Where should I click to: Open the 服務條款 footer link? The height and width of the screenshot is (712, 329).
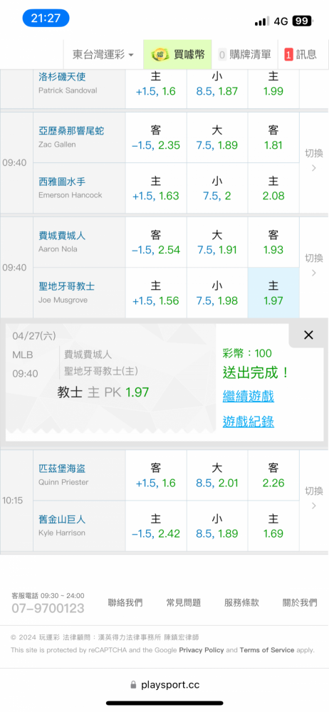pos(241,602)
